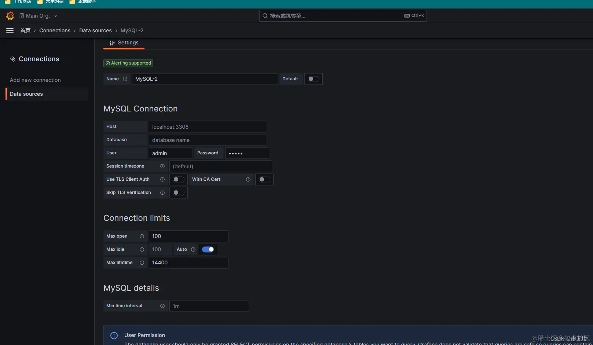Show the Session timezone info icon
Image resolution: width=593 pixels, height=345 pixels.
tap(162, 166)
